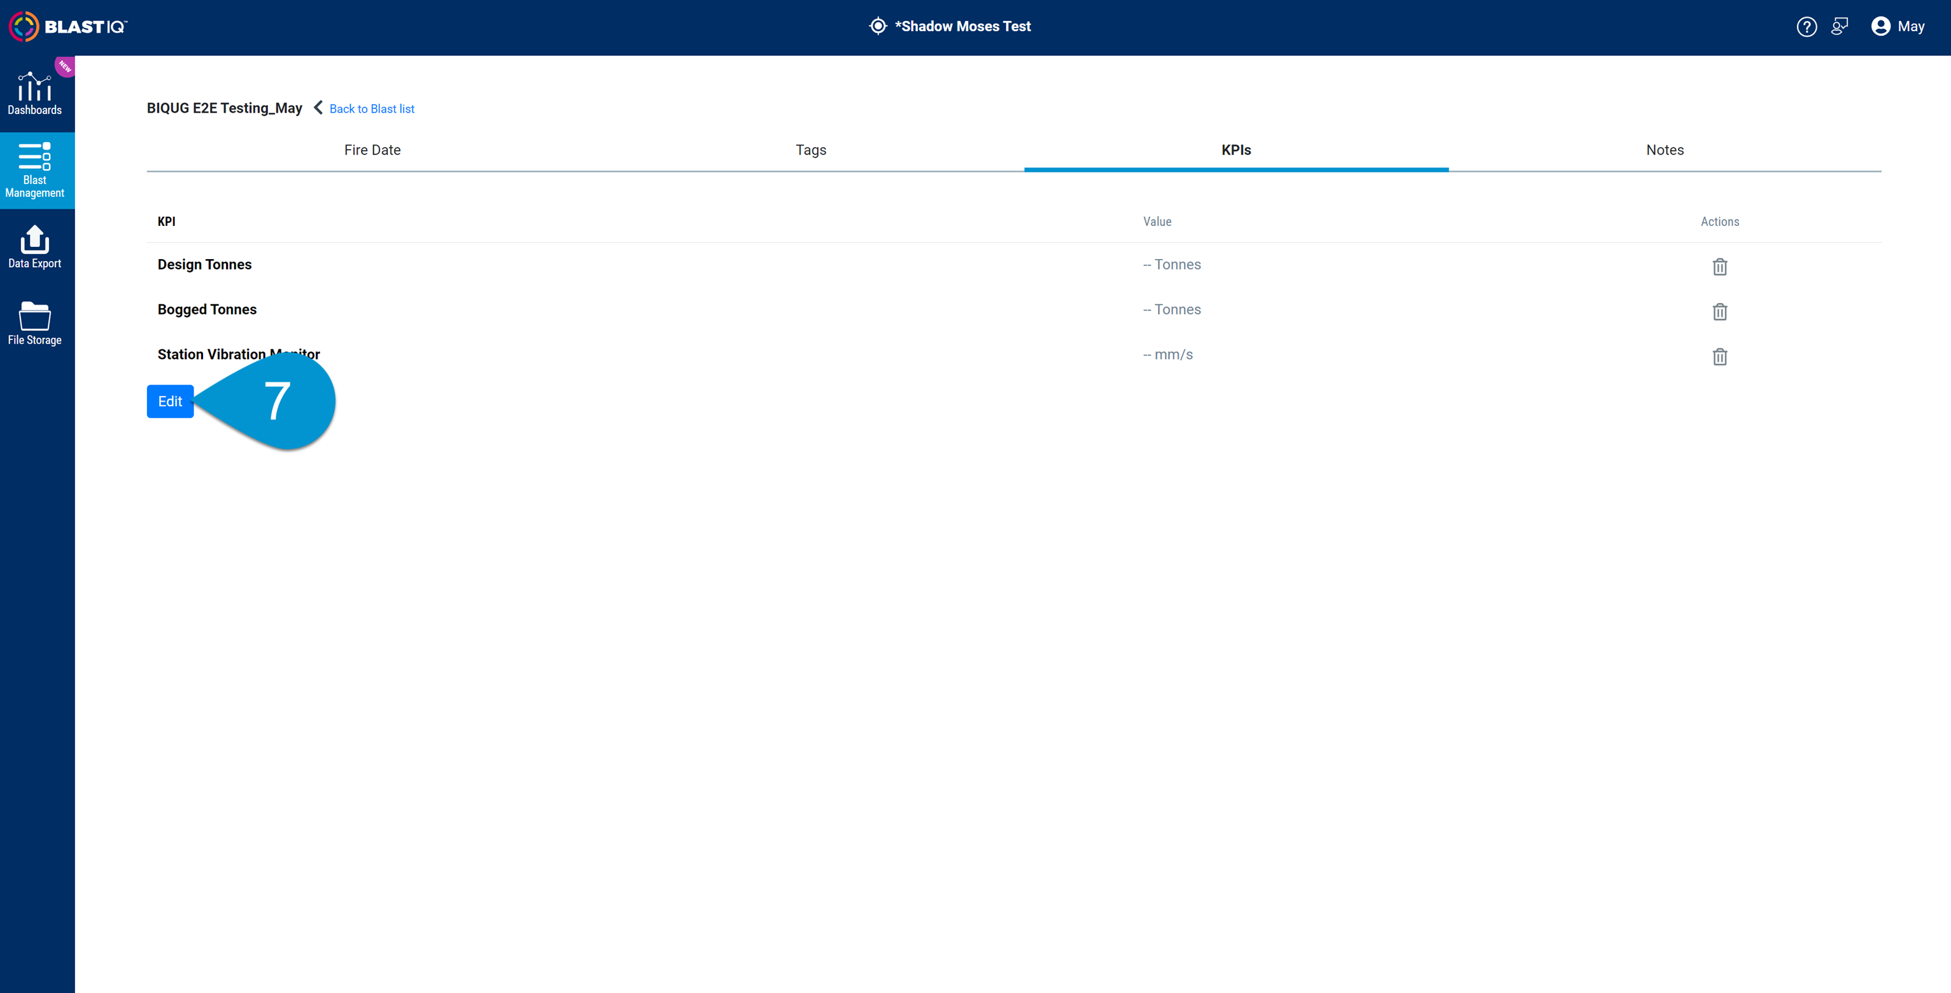Click the NEW badge on Dashboards
The image size is (1951, 993).
(x=65, y=67)
